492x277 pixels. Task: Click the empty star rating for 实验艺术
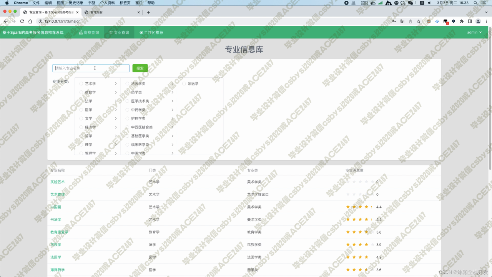pyautogui.click(x=360, y=182)
